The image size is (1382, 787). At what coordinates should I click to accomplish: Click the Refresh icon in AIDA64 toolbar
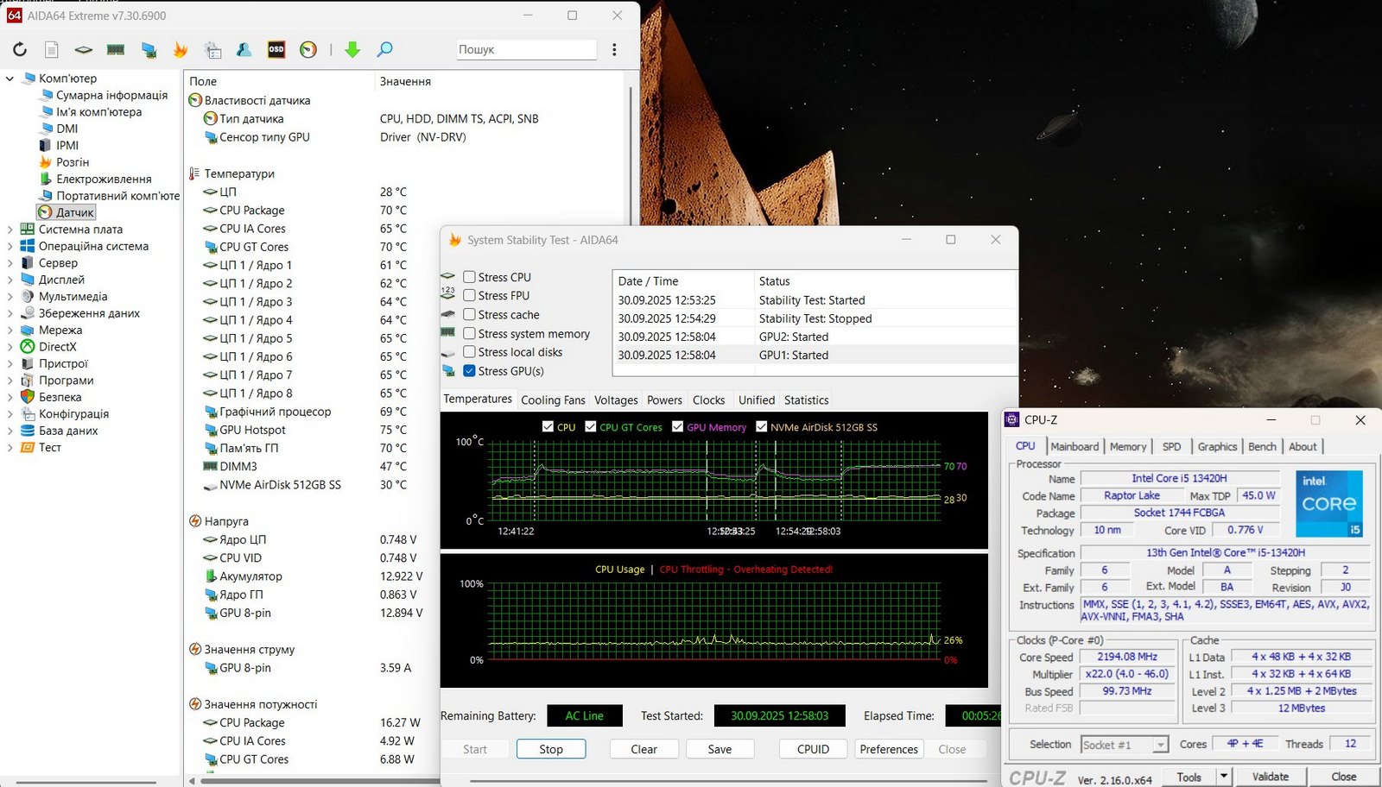[19, 50]
